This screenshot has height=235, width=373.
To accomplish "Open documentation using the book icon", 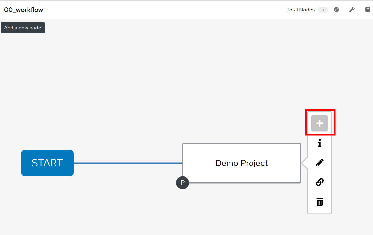I will pos(367,10).
